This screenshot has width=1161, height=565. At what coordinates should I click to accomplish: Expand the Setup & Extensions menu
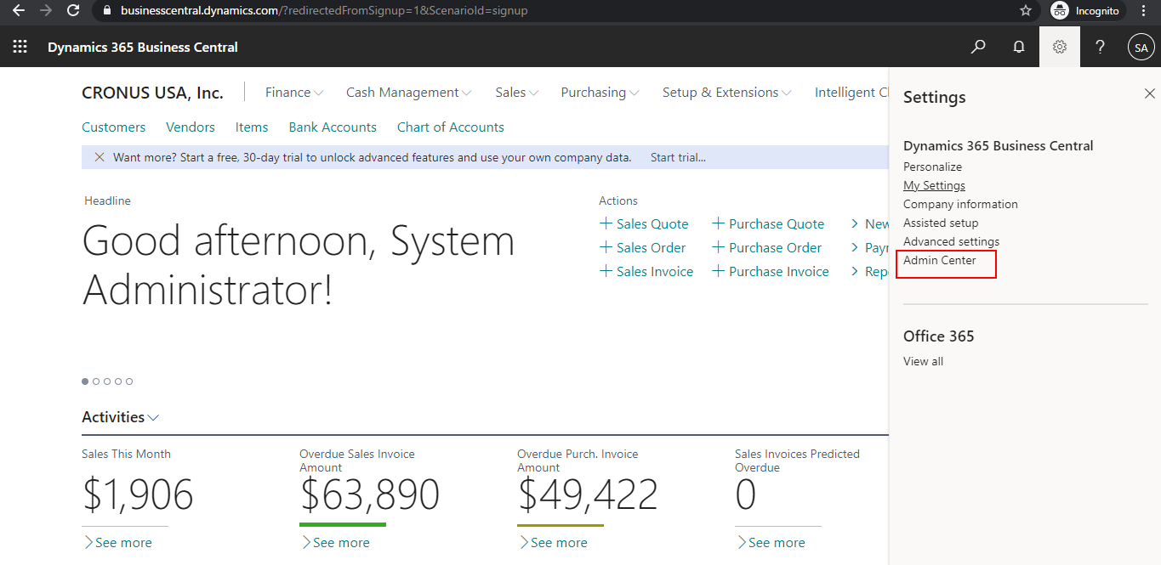click(x=727, y=93)
